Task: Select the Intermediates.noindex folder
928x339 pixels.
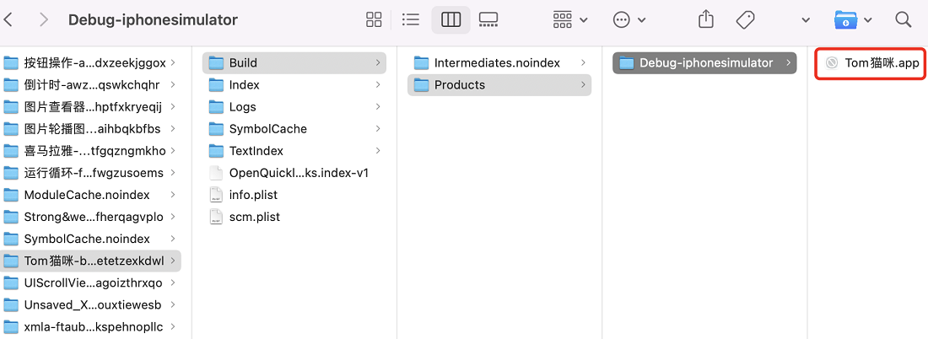Action: pyautogui.click(x=499, y=62)
